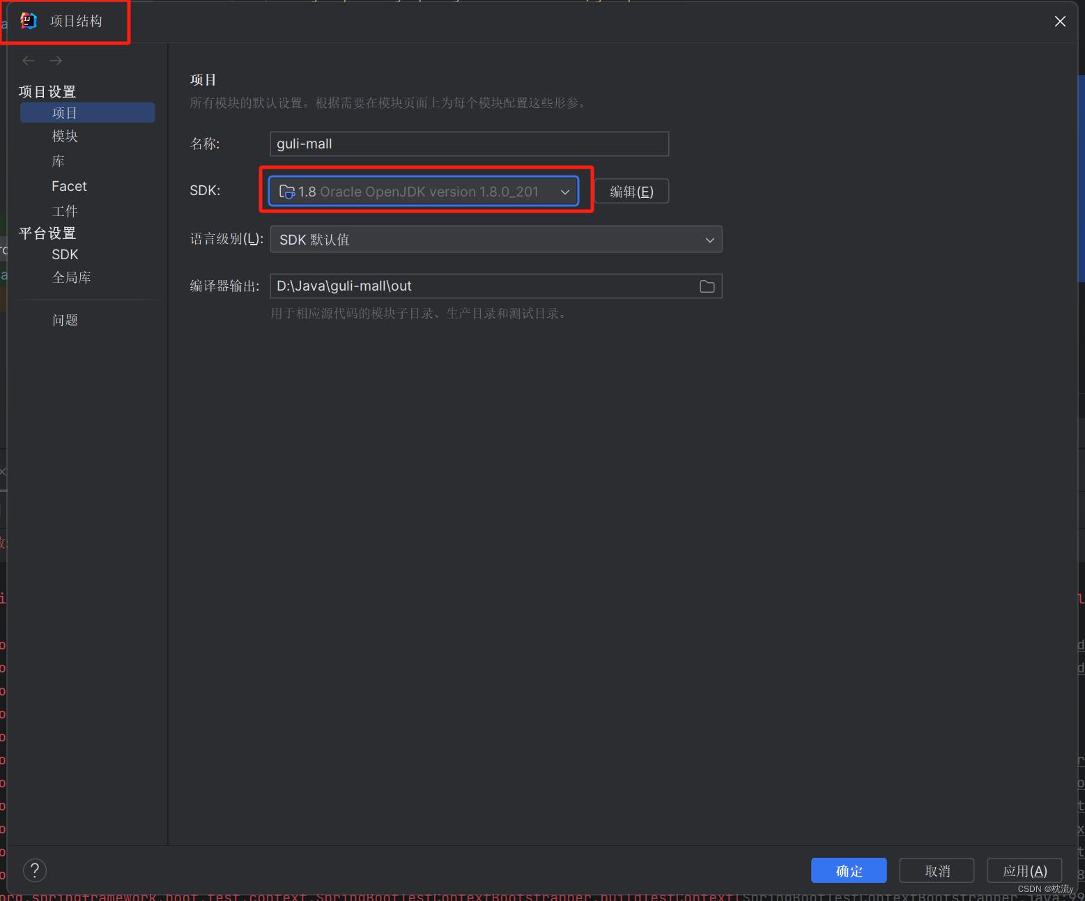Screen dimensions: 1085x901
Task: Click the IntelliJ IDEA logo in dialog title
Action: pyautogui.click(x=28, y=20)
